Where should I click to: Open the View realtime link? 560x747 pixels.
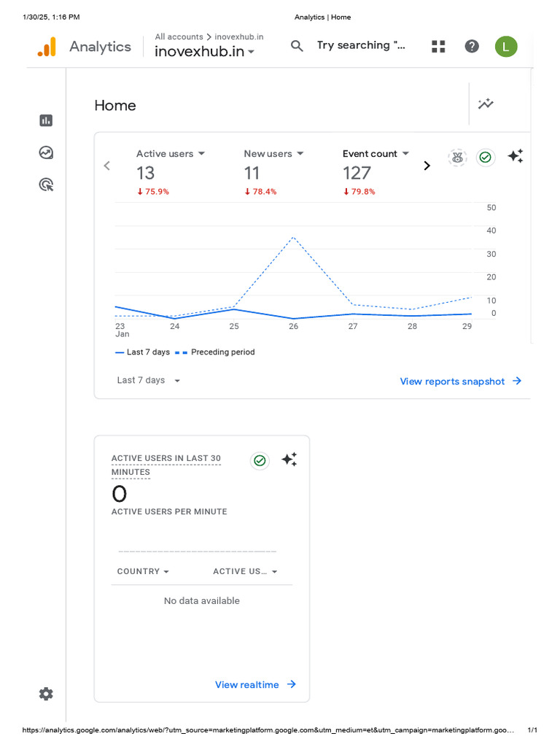click(255, 684)
